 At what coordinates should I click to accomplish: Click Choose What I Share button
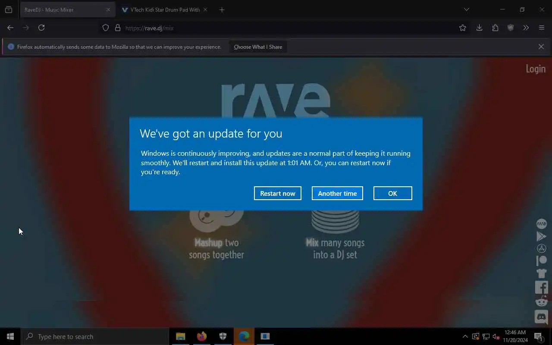click(258, 47)
